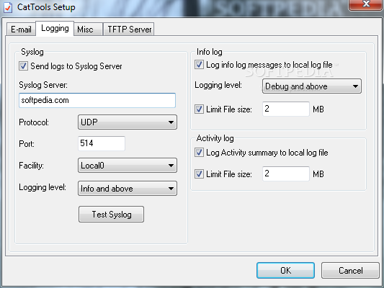Click into the Port number field
384x288 pixels.
[x=102, y=143]
